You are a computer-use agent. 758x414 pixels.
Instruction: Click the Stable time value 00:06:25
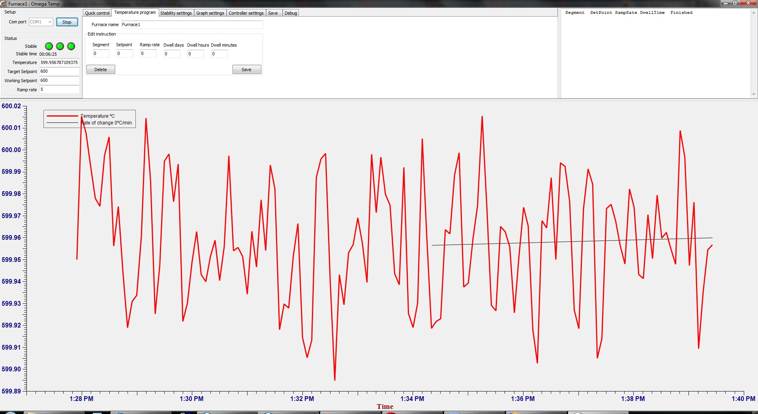48,54
